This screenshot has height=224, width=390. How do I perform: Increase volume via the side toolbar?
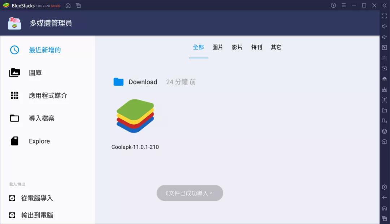click(384, 26)
